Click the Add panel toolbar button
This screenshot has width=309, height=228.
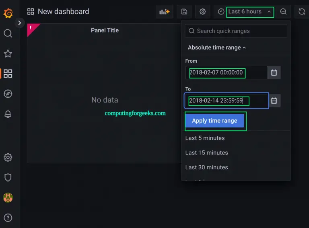coord(164,12)
